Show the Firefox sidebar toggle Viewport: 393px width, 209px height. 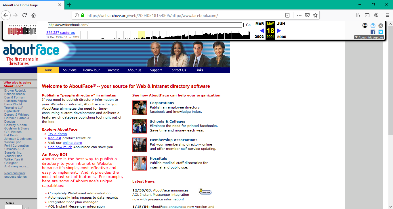pos(367,15)
